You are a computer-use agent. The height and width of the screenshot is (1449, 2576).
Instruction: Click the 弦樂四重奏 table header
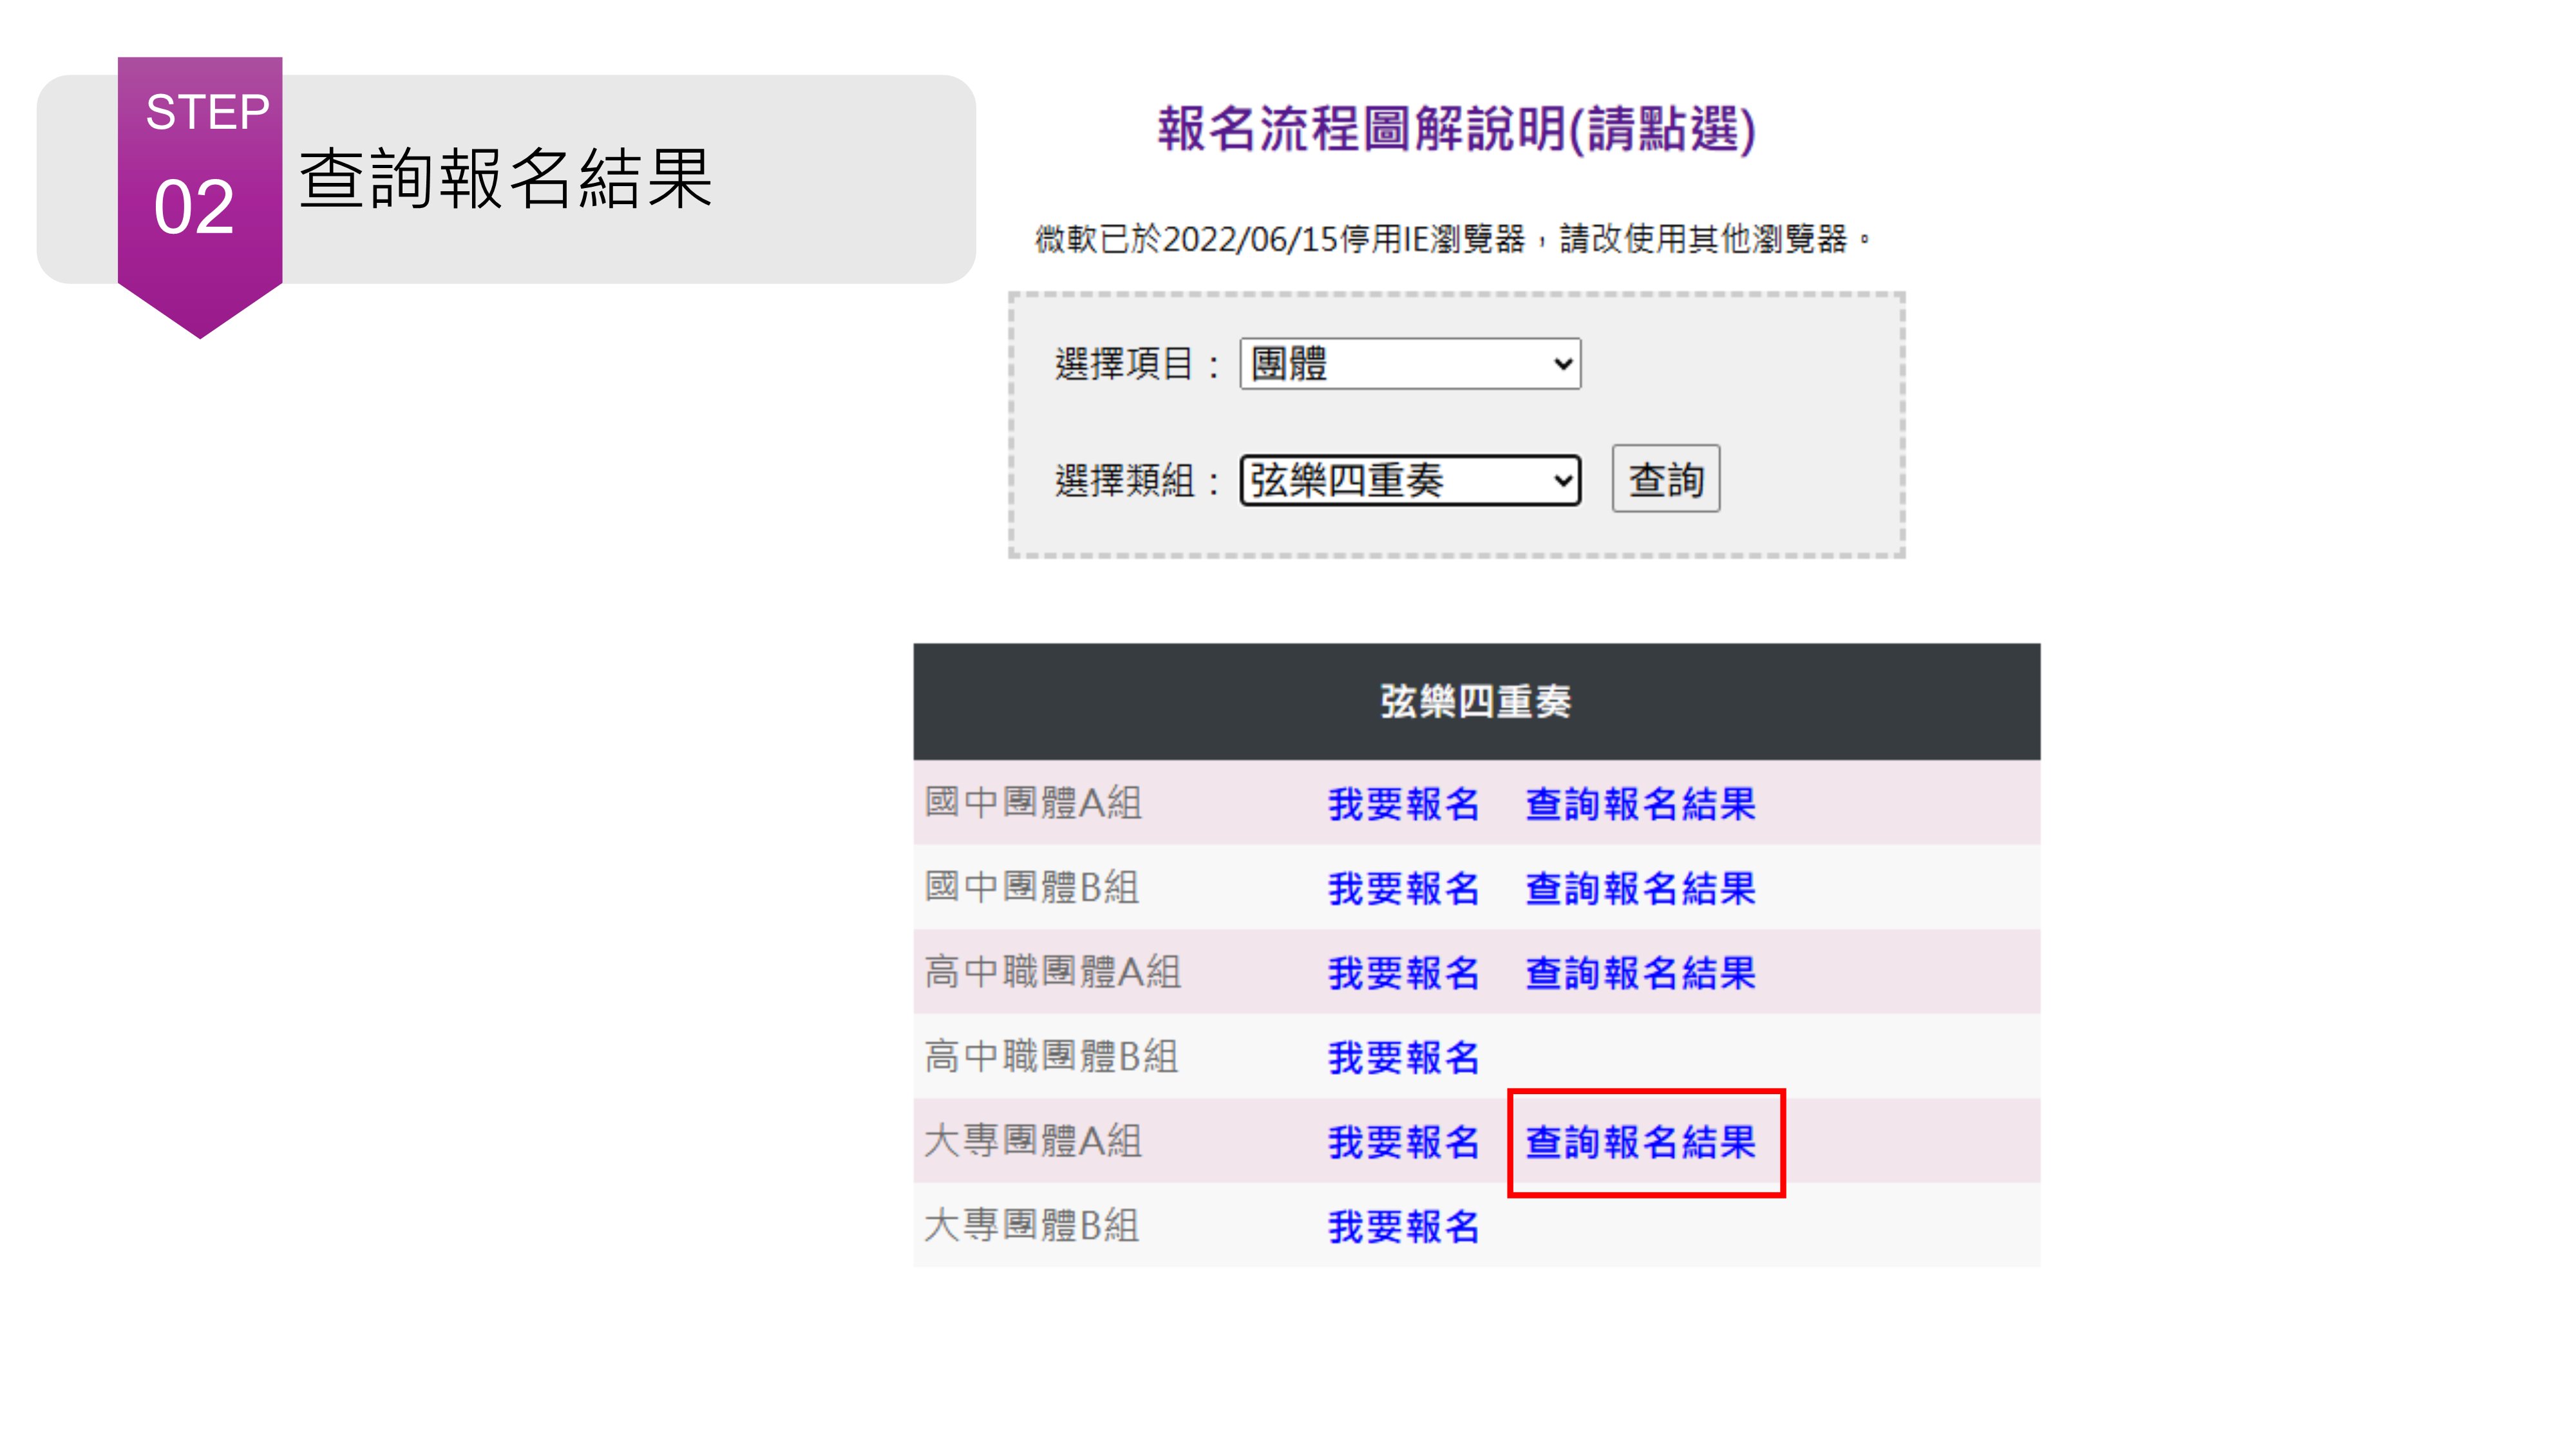(x=1476, y=701)
